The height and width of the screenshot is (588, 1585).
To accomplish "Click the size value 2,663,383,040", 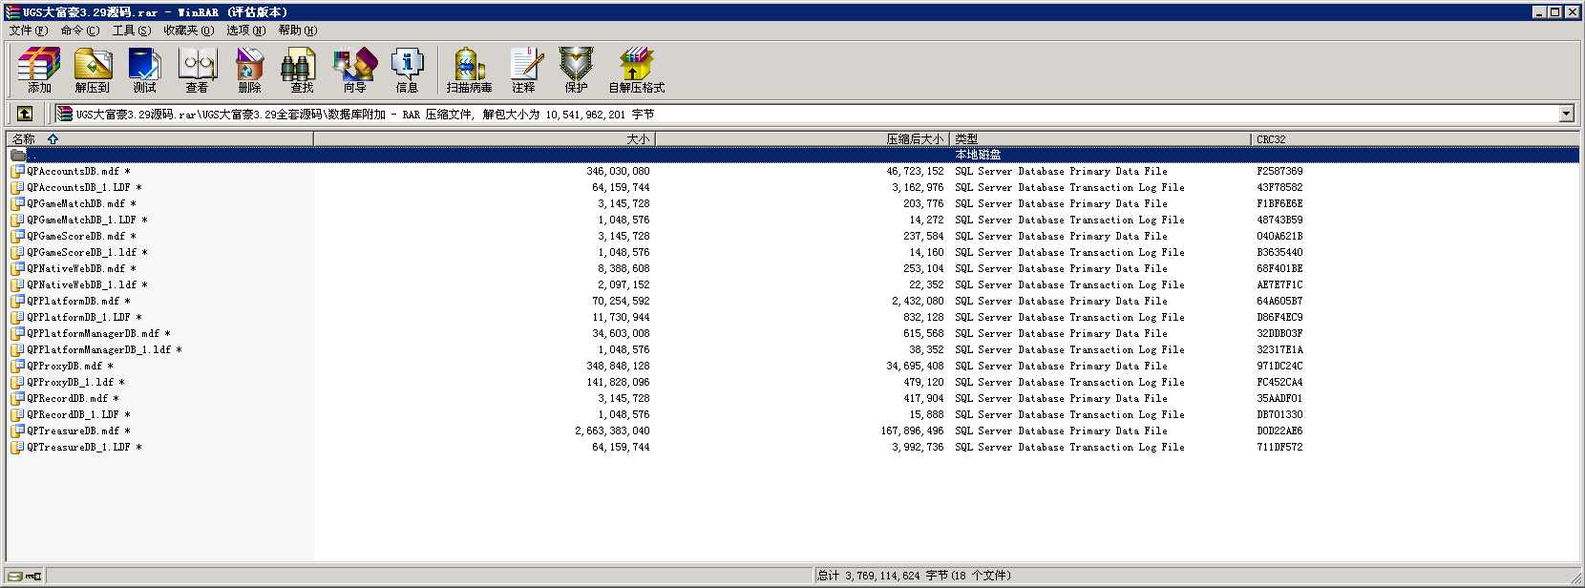I will [x=612, y=431].
